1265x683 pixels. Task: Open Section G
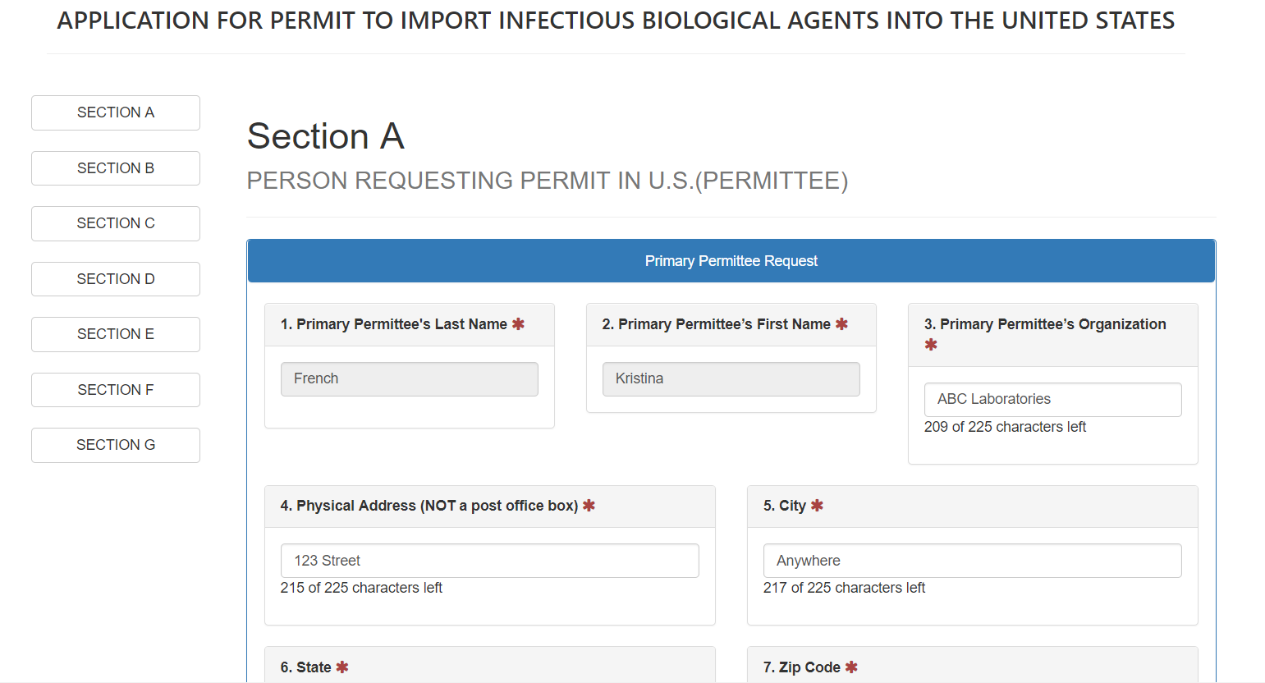(x=116, y=445)
